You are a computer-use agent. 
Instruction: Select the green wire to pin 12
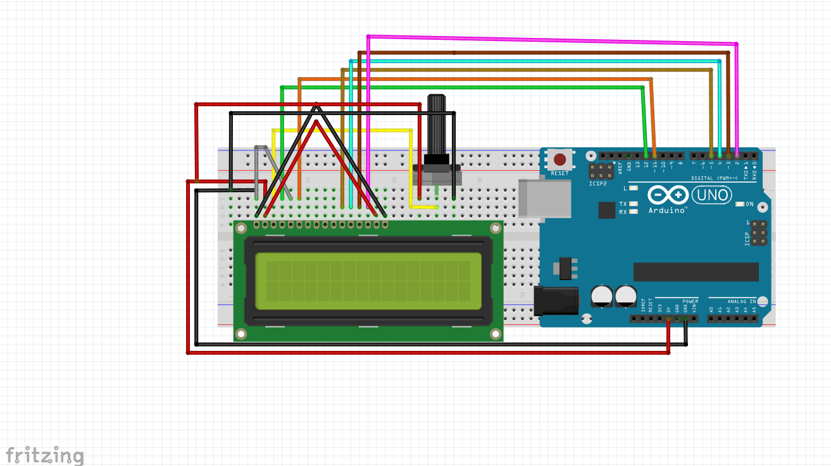pyautogui.click(x=462, y=87)
